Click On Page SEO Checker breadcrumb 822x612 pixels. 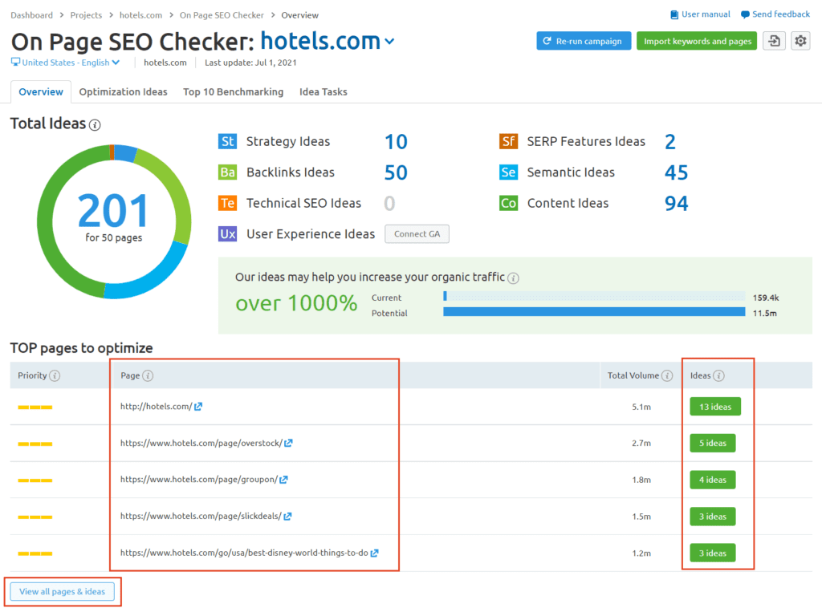click(x=222, y=15)
